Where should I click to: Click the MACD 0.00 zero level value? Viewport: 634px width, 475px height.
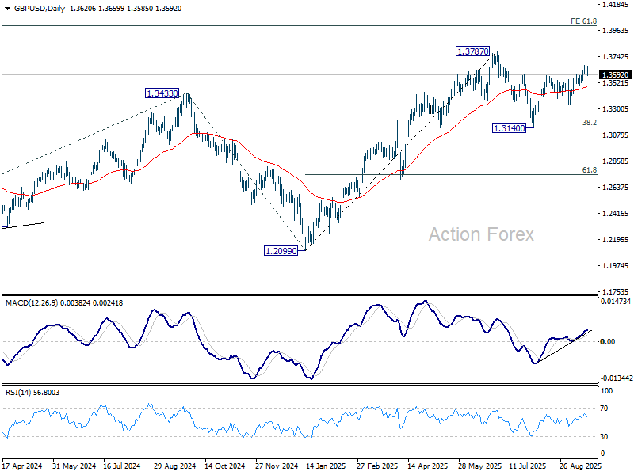point(609,342)
